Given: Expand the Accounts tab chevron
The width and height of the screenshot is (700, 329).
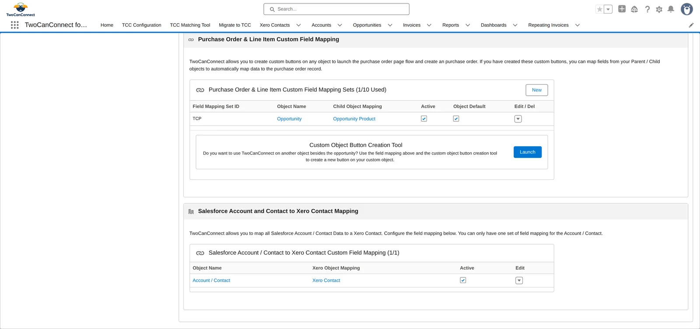Looking at the screenshot, I should point(340,25).
